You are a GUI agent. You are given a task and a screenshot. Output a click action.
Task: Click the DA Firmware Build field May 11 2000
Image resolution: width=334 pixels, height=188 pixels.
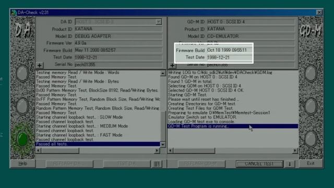118,50
